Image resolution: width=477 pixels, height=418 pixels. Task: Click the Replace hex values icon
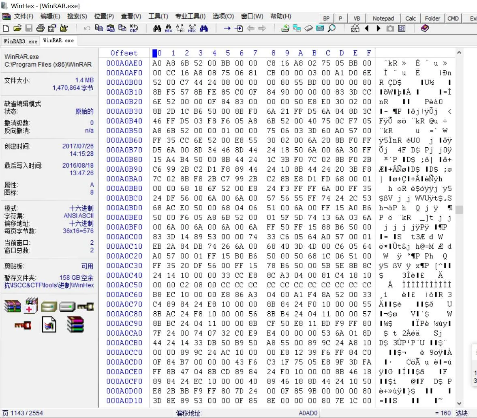192,28
